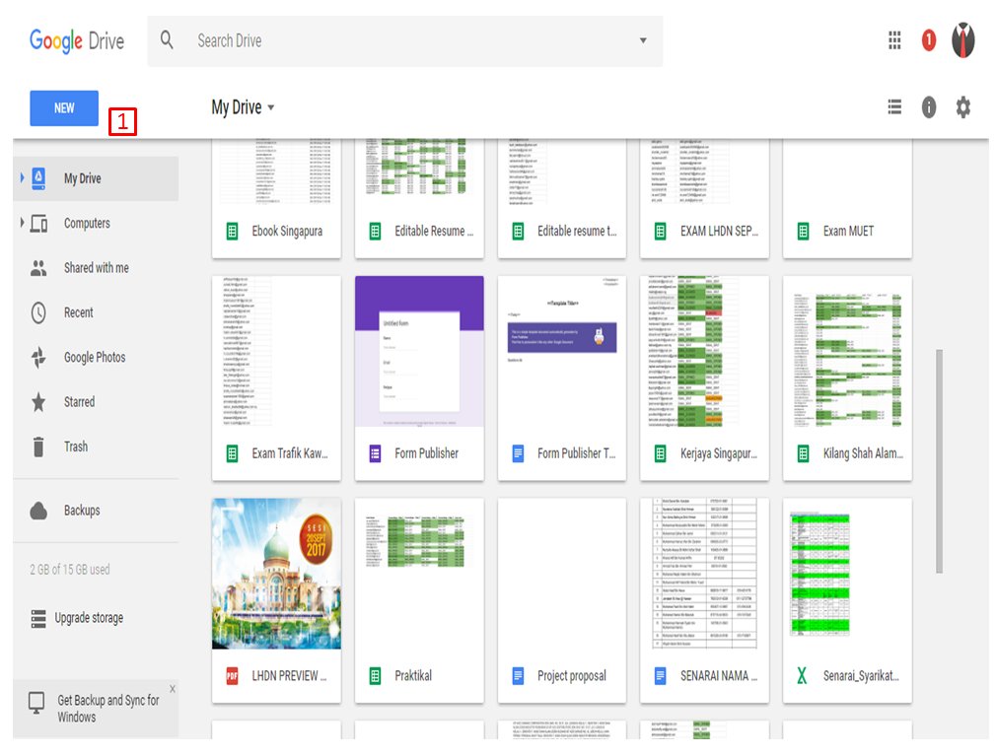Open advanced search options arrow
Image resolution: width=997 pixels, height=756 pixels.
[x=643, y=40]
